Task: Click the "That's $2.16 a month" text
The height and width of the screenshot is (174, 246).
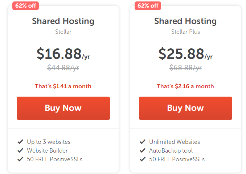Action: (x=185, y=86)
